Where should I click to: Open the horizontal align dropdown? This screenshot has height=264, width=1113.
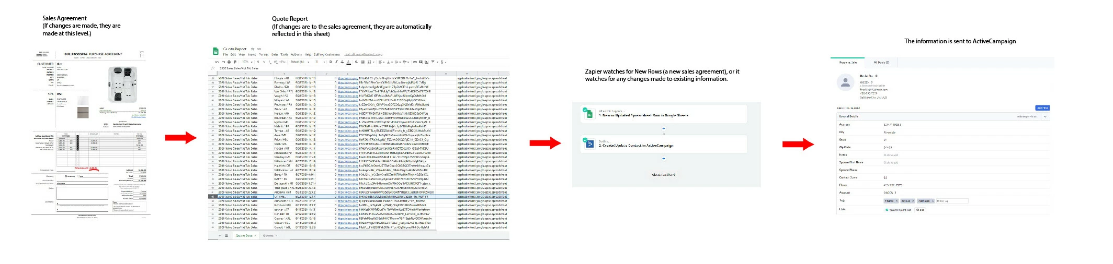pyautogui.click(x=381, y=62)
